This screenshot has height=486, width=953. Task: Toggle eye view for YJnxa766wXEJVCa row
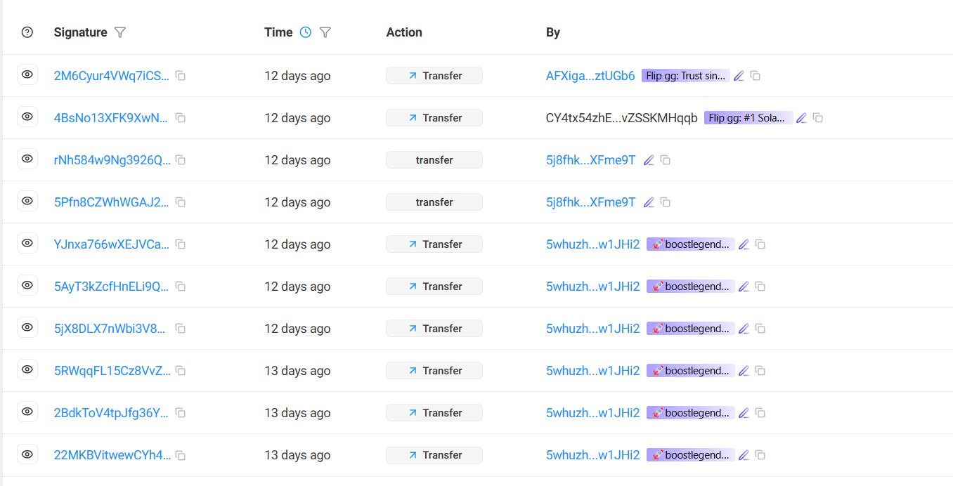click(x=27, y=244)
